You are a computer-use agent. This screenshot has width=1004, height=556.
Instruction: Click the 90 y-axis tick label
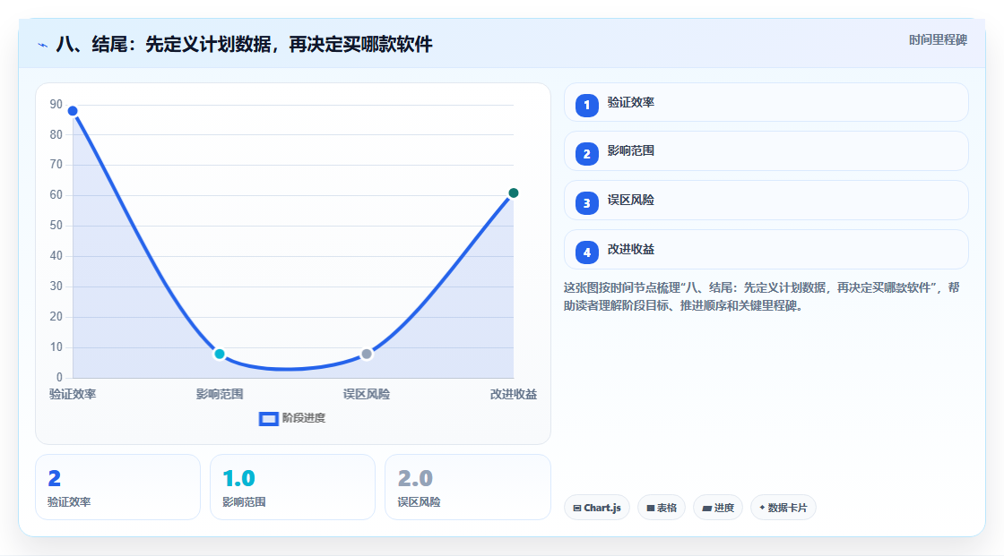click(56, 104)
